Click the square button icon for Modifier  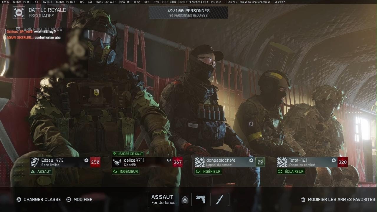tap(69, 199)
